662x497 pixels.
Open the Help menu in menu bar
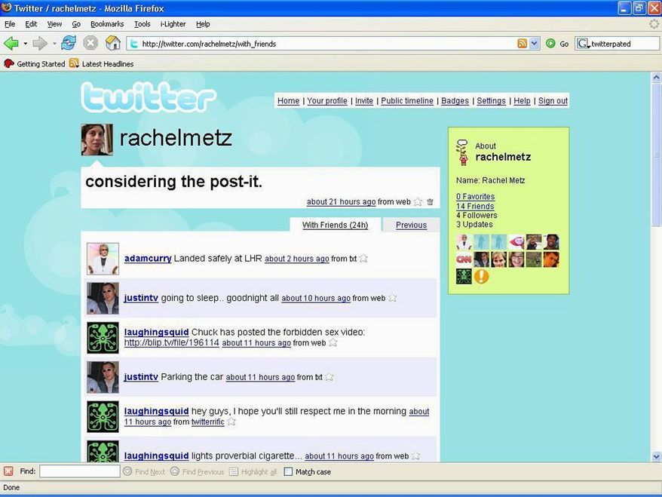[x=203, y=24]
